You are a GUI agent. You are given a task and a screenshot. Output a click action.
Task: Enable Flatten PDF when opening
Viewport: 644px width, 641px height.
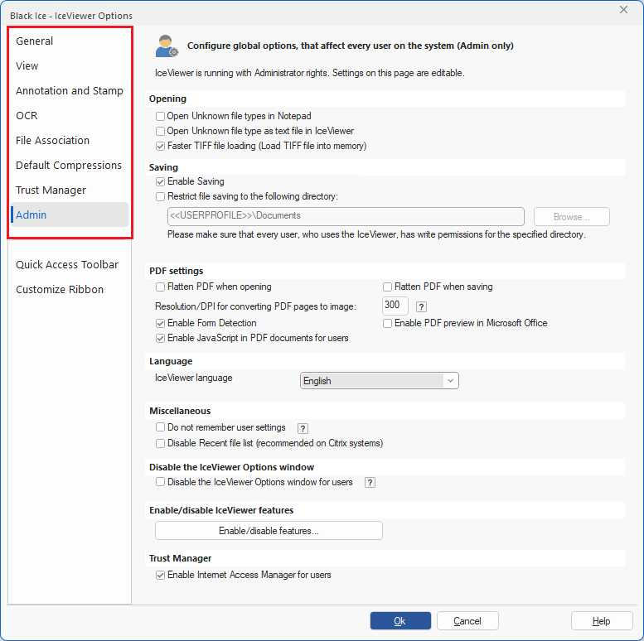click(x=160, y=287)
